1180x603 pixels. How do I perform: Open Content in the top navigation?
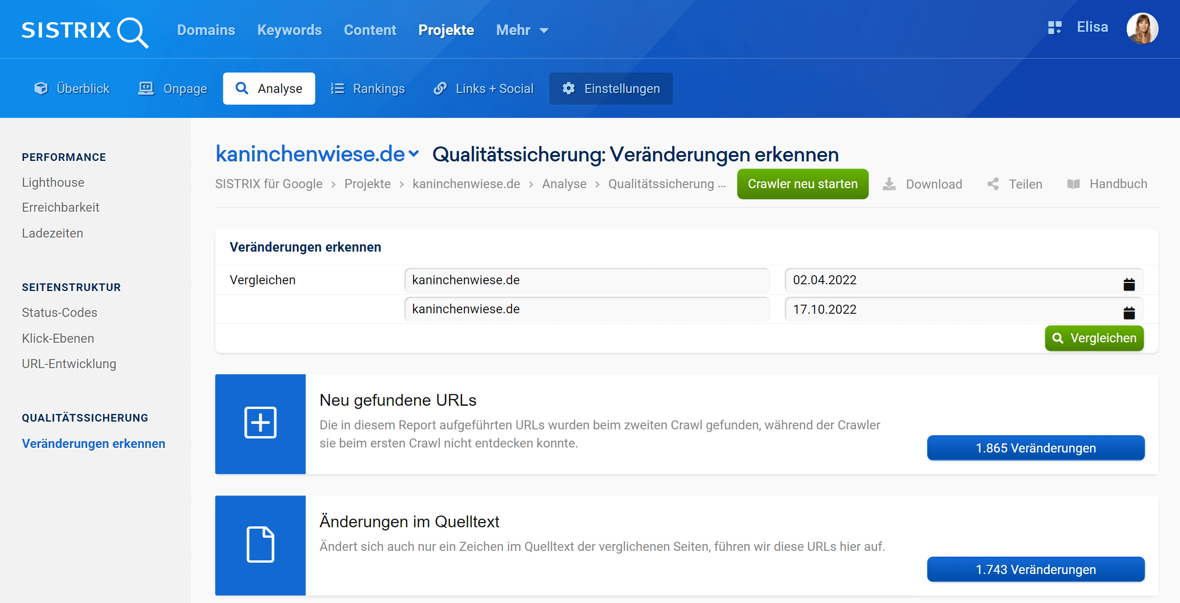[x=370, y=30]
